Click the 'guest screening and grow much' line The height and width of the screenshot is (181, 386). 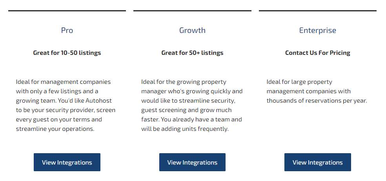pos(186,110)
